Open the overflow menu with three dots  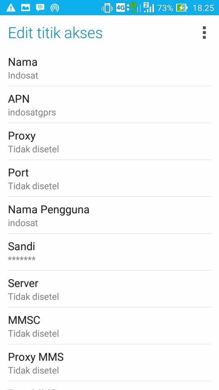point(204,33)
